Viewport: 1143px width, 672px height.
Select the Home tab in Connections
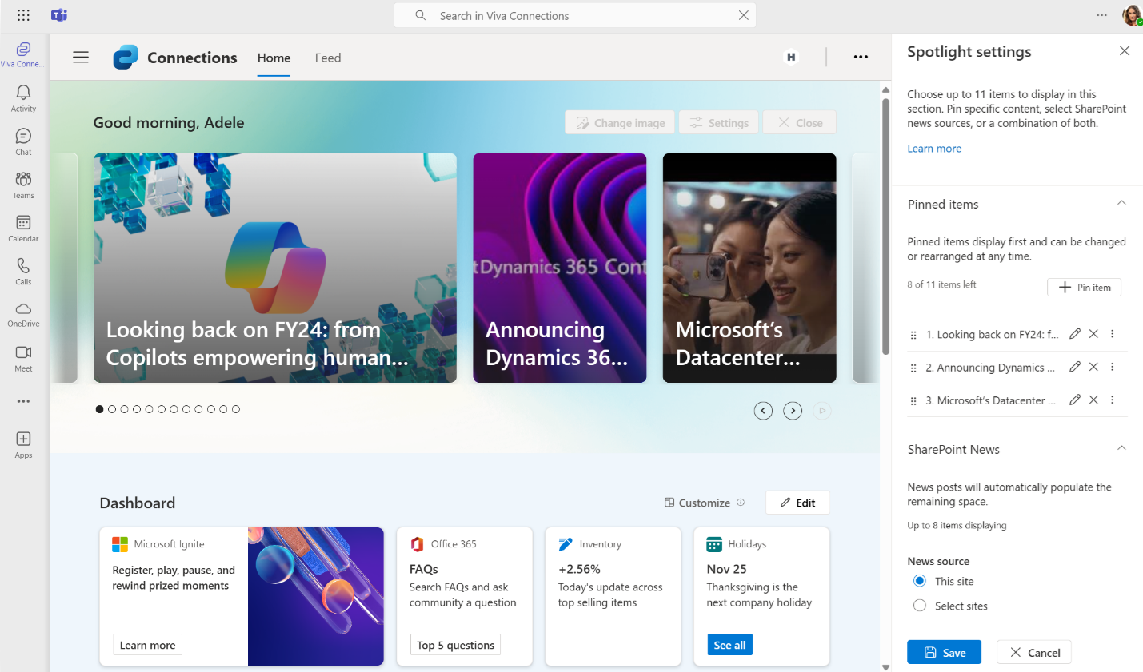274,58
